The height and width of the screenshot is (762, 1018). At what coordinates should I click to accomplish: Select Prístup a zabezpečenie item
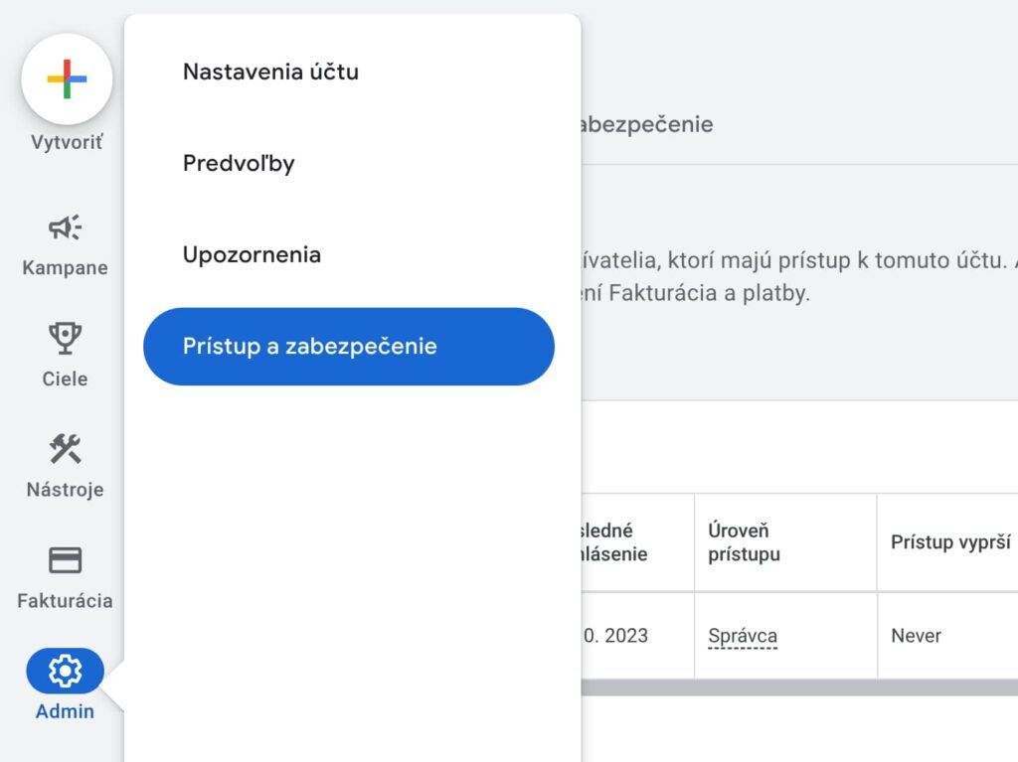(x=349, y=346)
